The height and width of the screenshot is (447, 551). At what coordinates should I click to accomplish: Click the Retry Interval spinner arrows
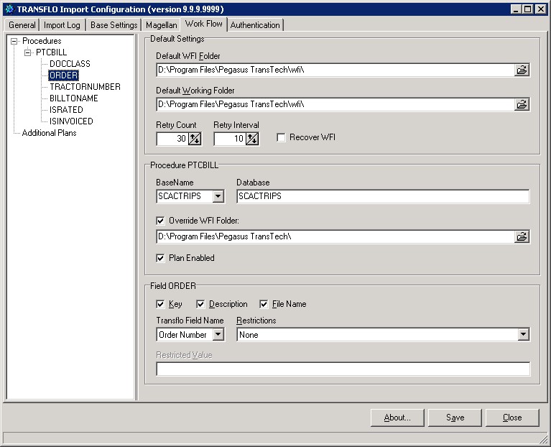coord(252,139)
